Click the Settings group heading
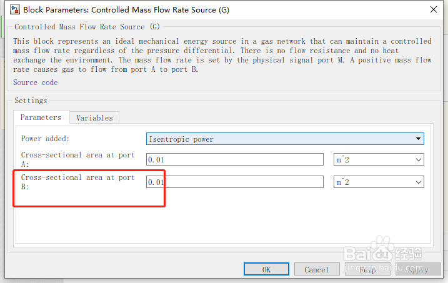The height and width of the screenshot is (283, 448). pos(31,101)
